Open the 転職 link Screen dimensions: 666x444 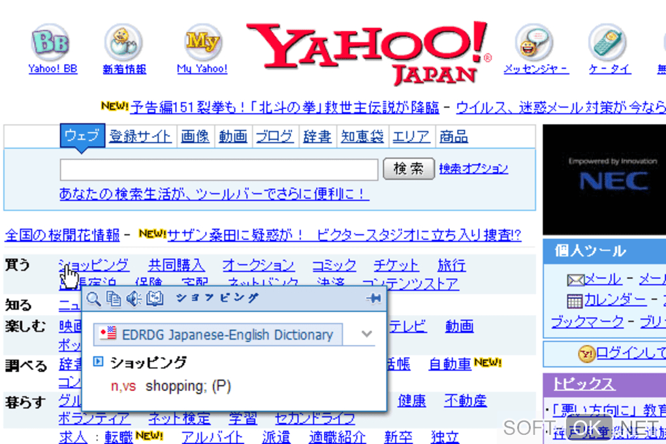pyautogui.click(x=118, y=437)
